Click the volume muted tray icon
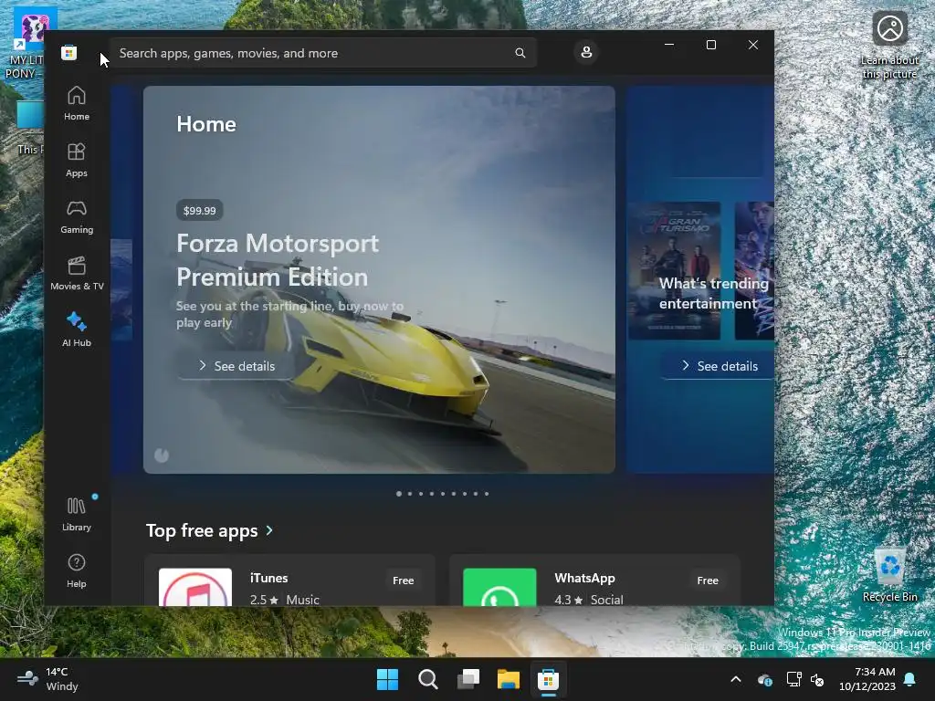The height and width of the screenshot is (701, 935). pyautogui.click(x=817, y=679)
